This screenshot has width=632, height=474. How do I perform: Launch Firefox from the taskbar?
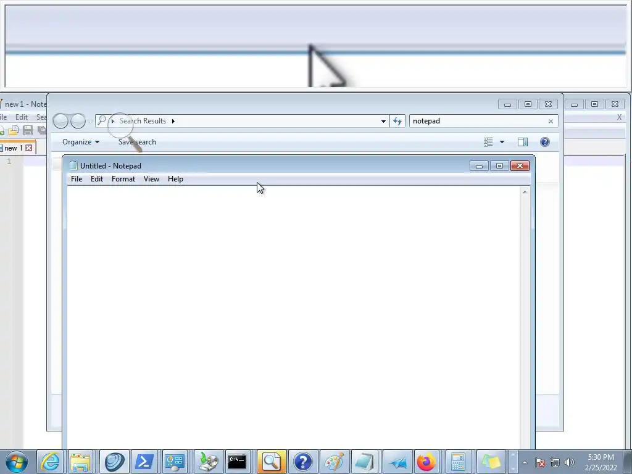click(x=426, y=462)
